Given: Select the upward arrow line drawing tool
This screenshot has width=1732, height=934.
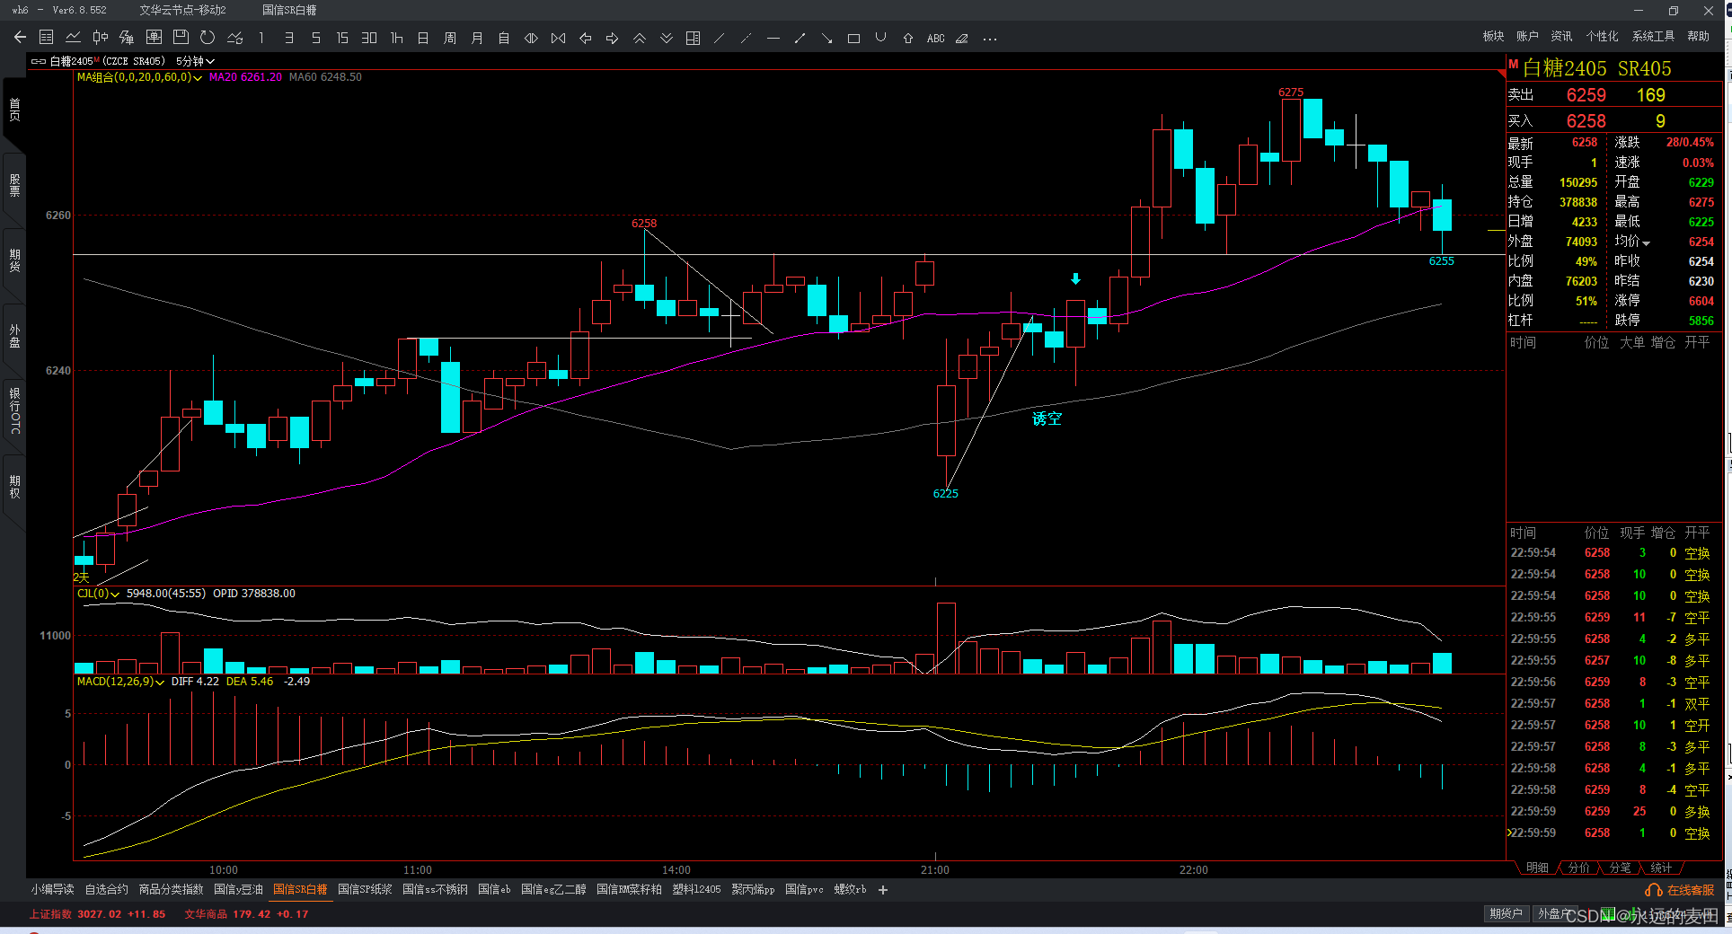Looking at the screenshot, I should 800,38.
